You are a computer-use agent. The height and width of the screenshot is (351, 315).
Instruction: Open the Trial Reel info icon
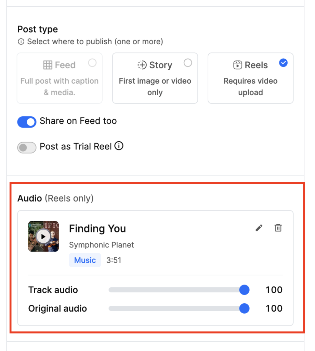click(119, 146)
